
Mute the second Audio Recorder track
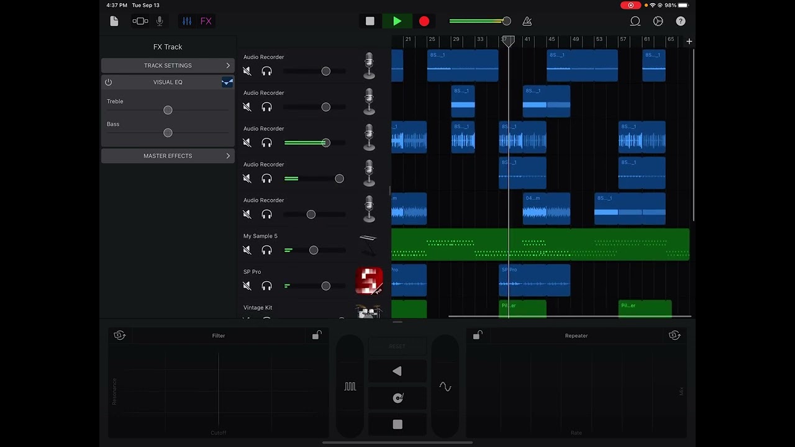tap(247, 107)
